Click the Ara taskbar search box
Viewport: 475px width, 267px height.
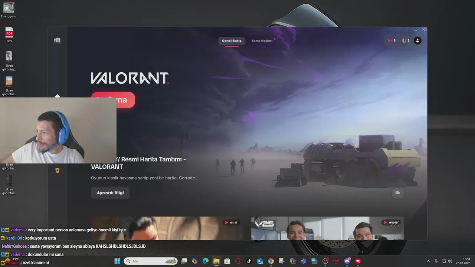point(151,261)
